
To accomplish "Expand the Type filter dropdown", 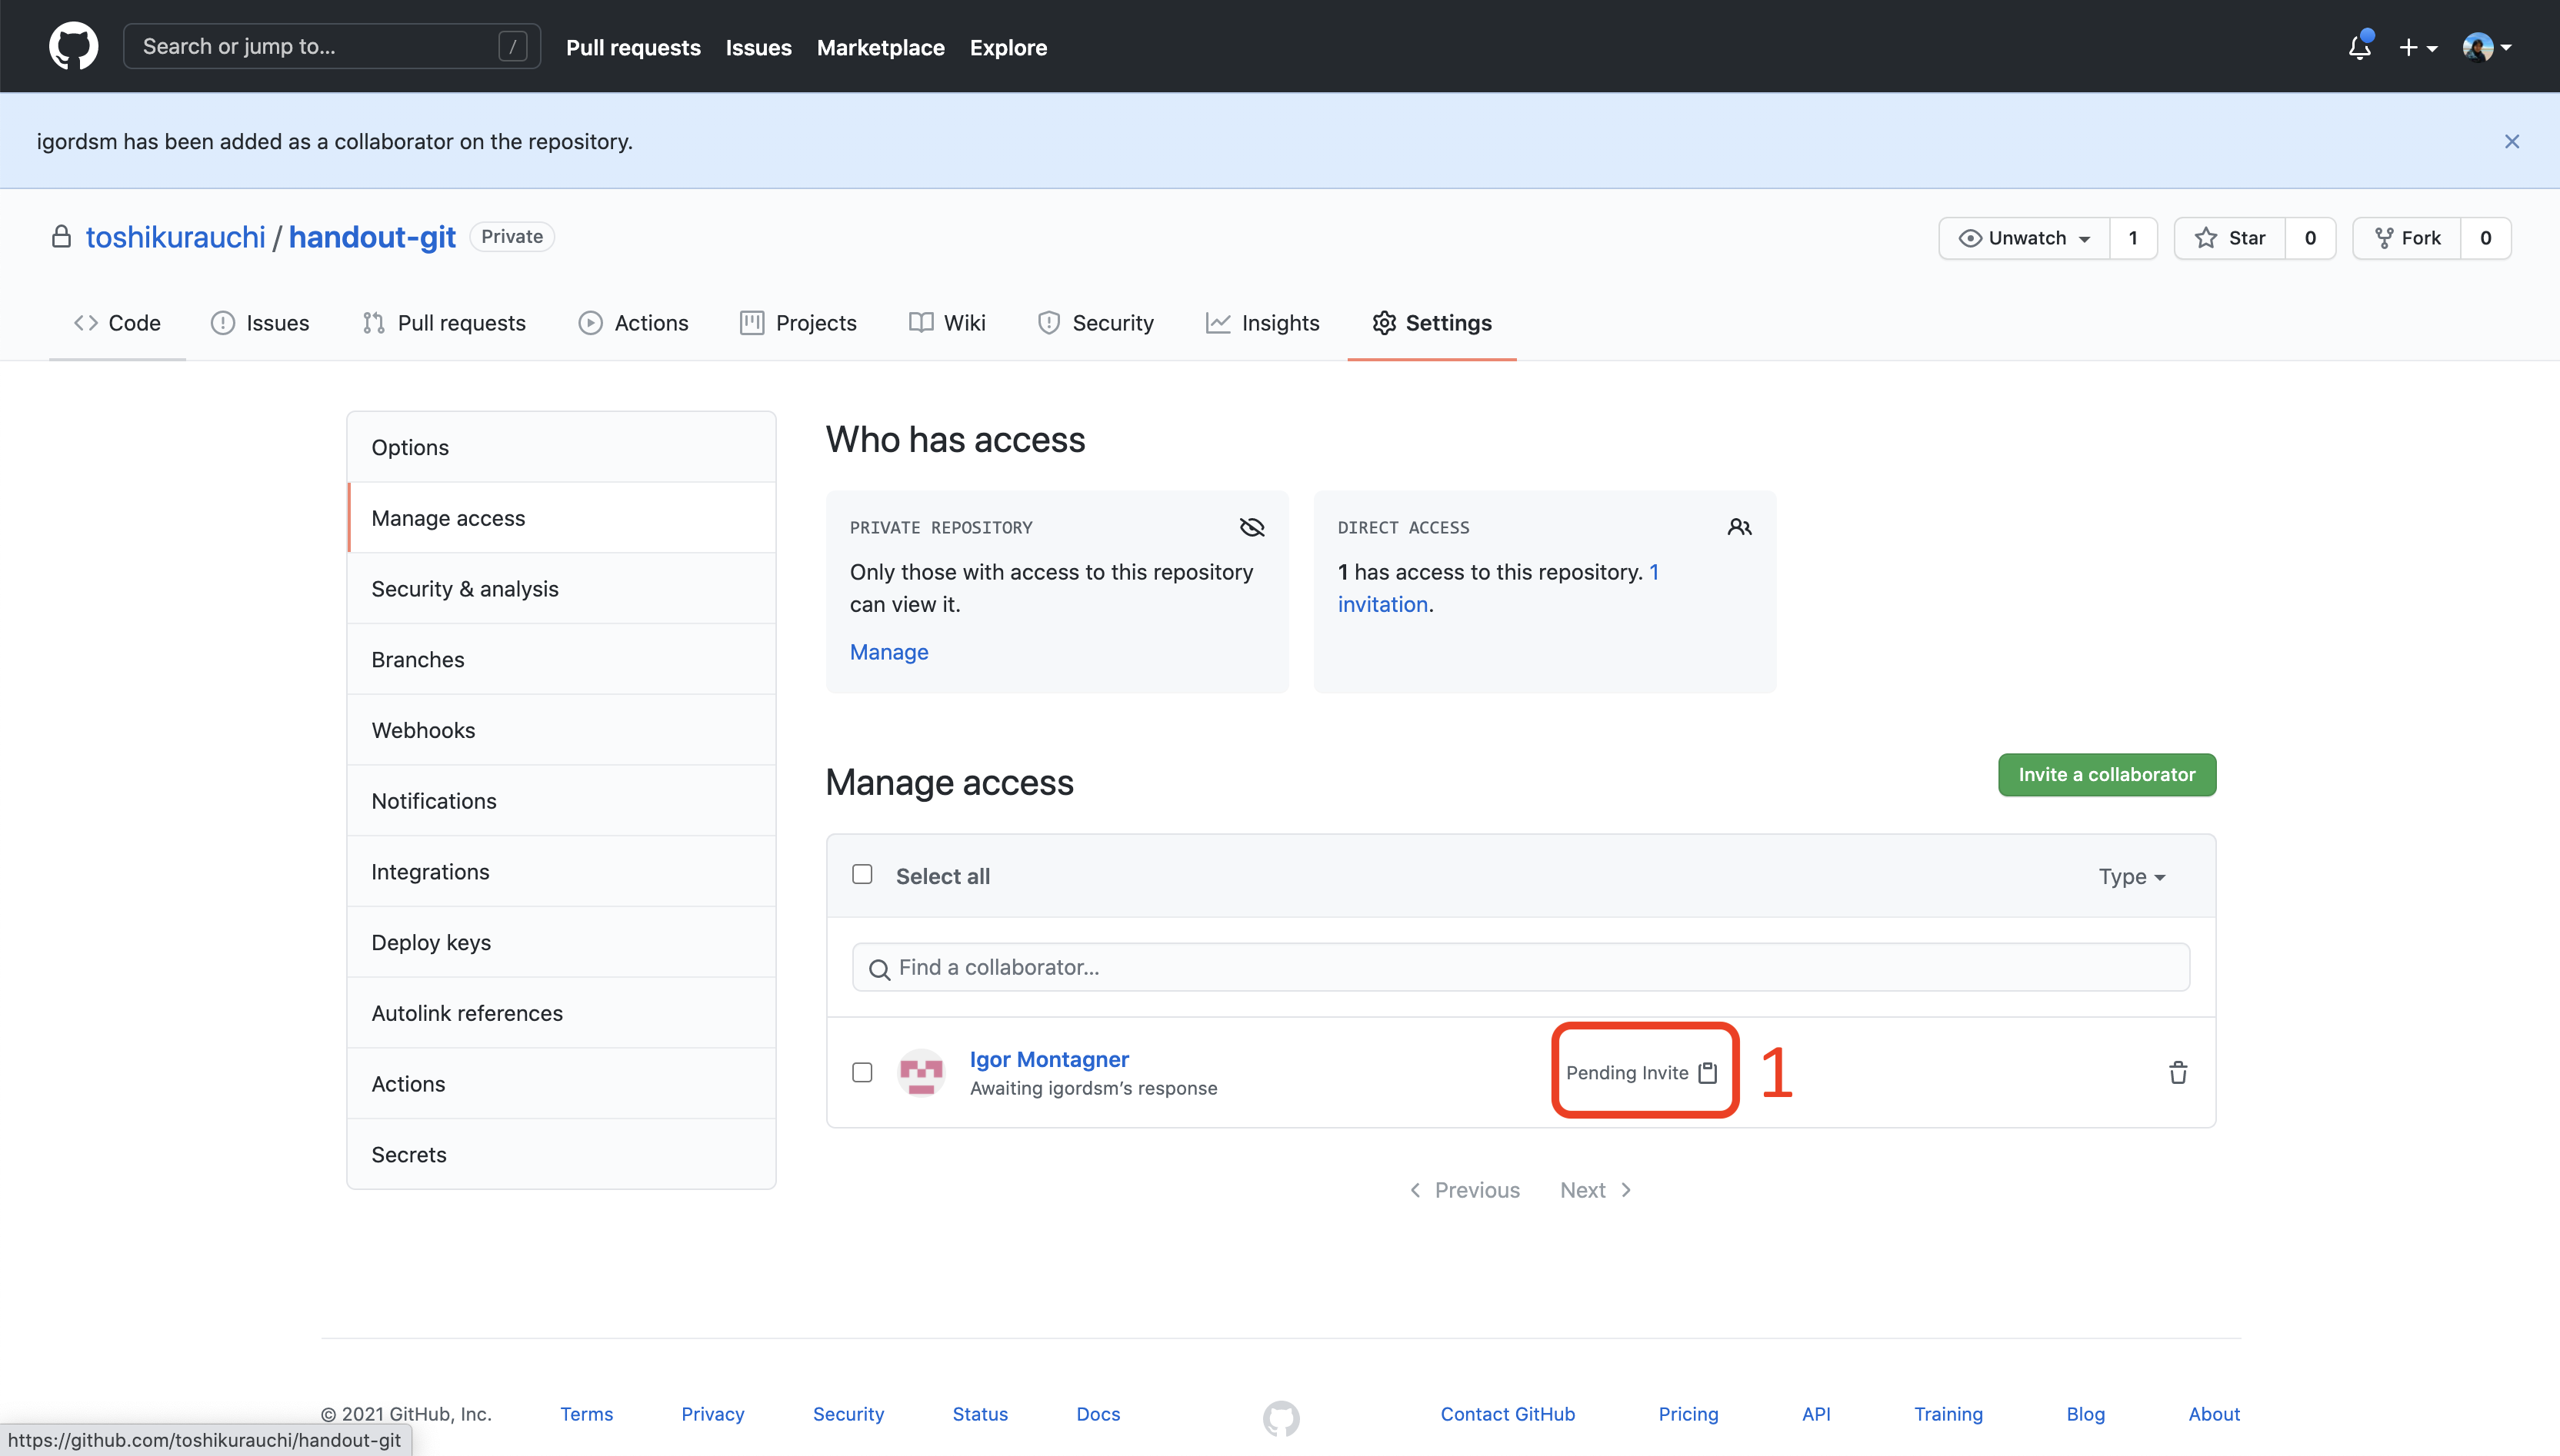I will point(2132,877).
